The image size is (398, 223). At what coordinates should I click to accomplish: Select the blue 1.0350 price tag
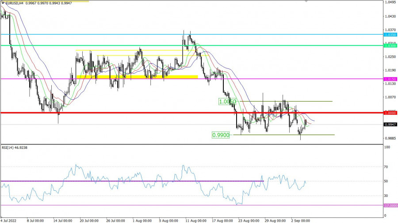click(390, 34)
